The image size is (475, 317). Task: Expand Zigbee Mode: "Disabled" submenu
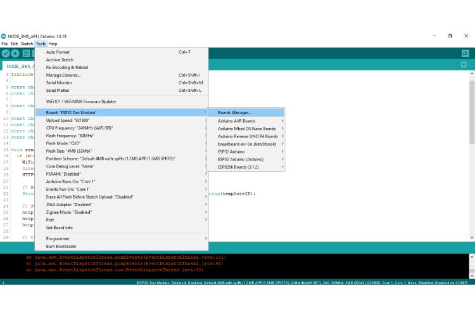[122, 212]
